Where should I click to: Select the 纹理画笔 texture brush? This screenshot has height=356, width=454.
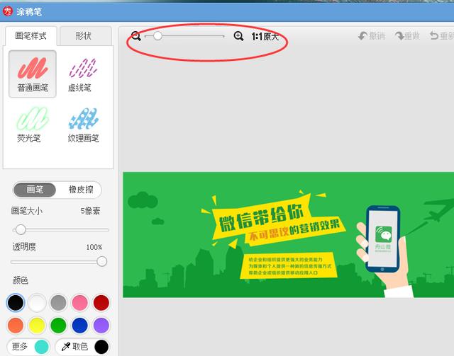[x=84, y=125]
